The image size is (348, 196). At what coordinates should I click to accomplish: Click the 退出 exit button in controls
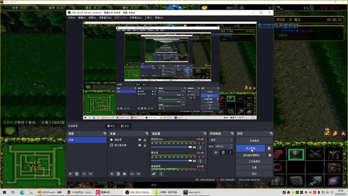(254, 173)
